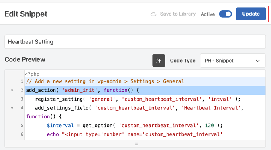The width and height of the screenshot is (271, 150).
Task: Collapse the code fold arrow at line 4
Action: tap(12, 108)
